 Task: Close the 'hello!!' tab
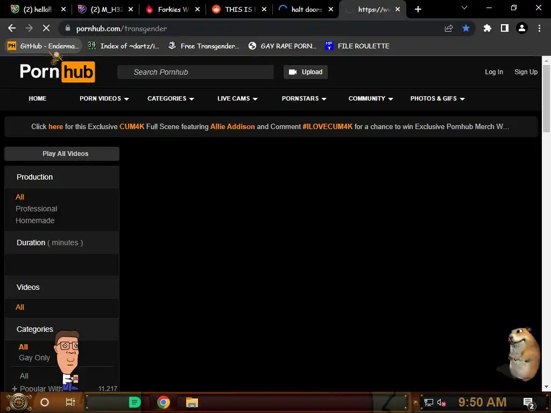point(63,10)
